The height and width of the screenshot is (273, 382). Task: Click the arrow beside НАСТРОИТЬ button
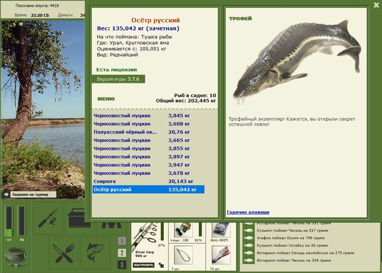click(x=161, y=265)
